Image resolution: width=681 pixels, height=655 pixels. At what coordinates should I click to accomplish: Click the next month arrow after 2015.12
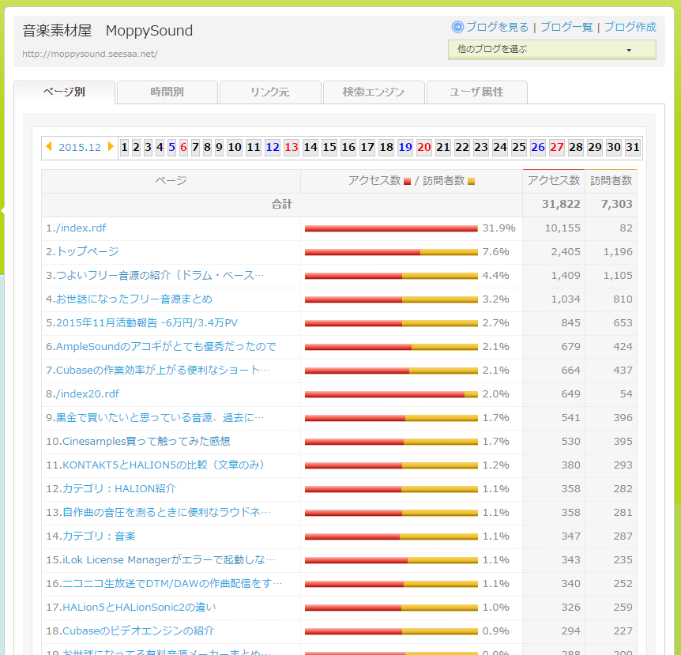111,147
